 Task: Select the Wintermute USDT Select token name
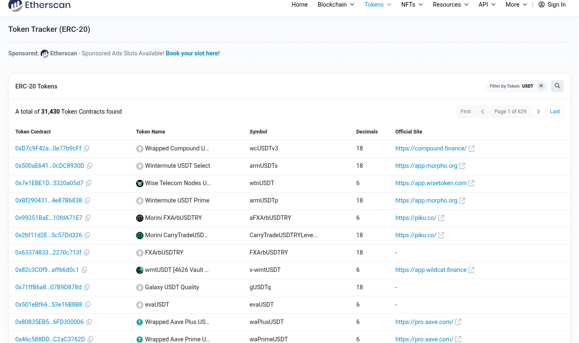177,166
